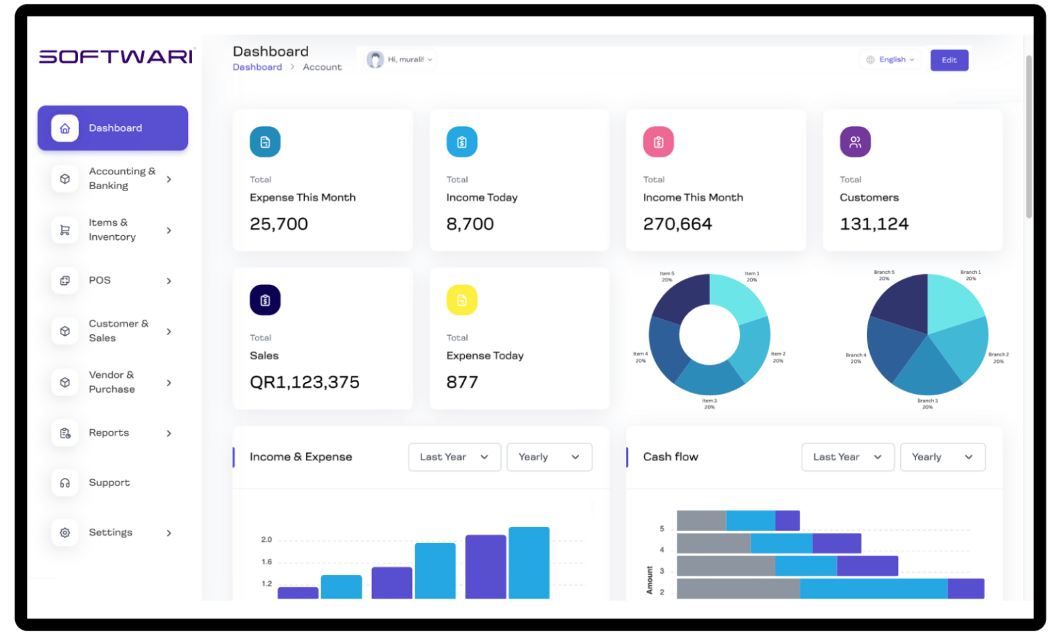The height and width of the screenshot is (636, 1061).
Task: Click the Settings gear icon
Action: pos(65,533)
